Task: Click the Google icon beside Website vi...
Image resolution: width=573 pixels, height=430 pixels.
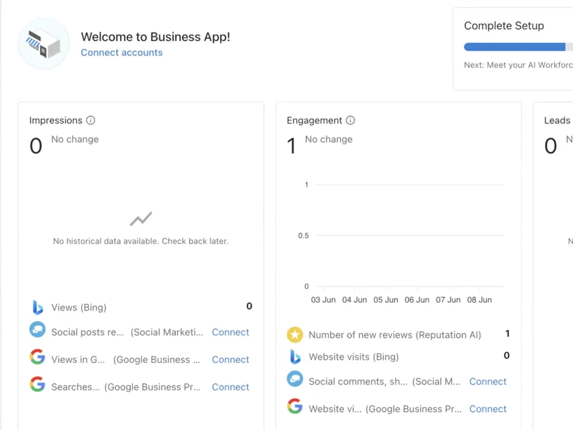Action: [x=295, y=406]
